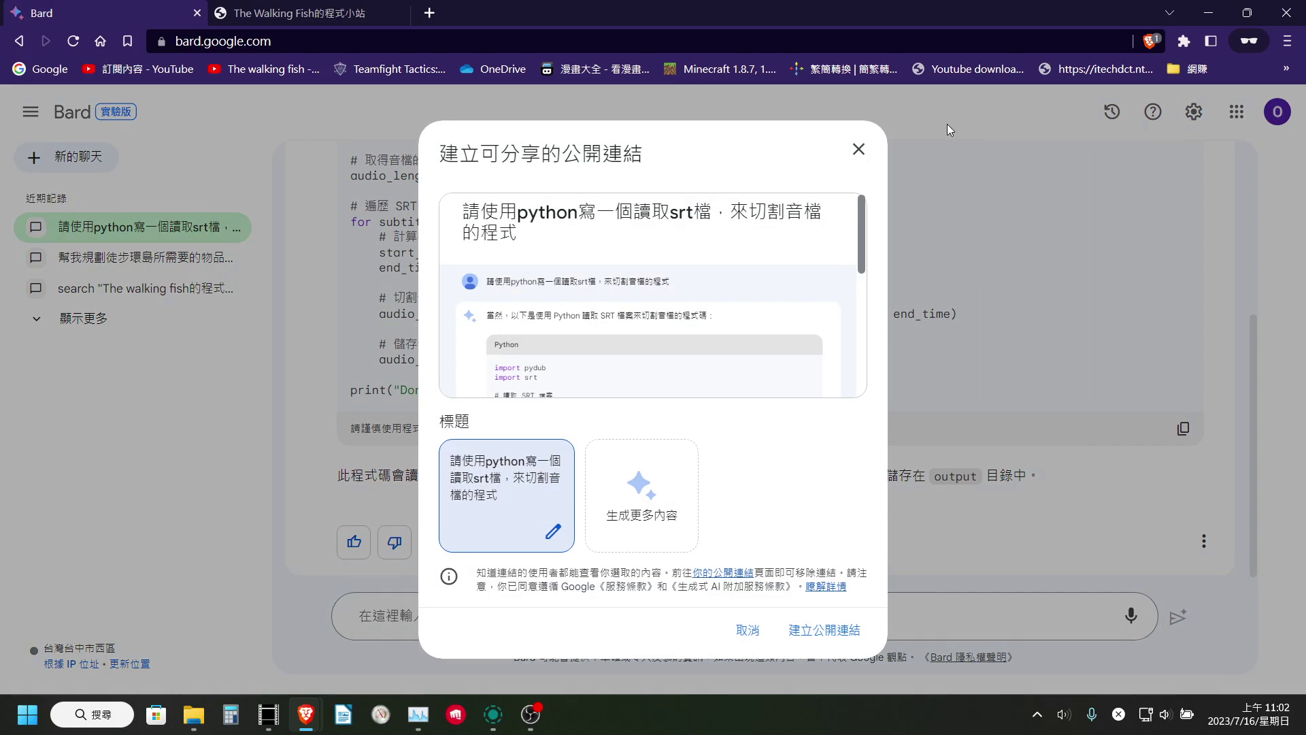Open the 你的公開連結 link
The height and width of the screenshot is (735, 1306).
[723, 573]
